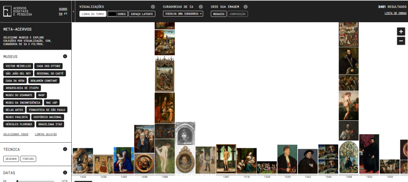This screenshot has width=408, height=182.
Task: Toggle the Victor Meirelles museum filter
Action: click(x=17, y=66)
